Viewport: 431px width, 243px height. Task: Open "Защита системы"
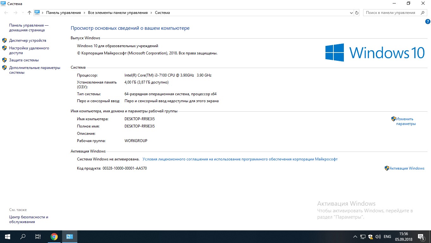(x=24, y=60)
